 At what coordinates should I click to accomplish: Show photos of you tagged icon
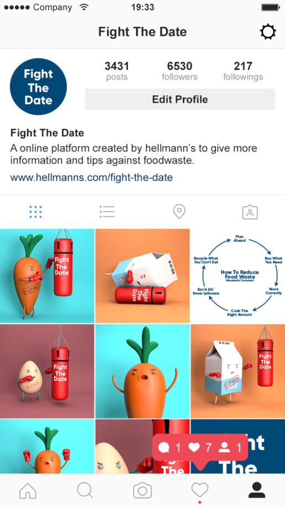coord(250,212)
